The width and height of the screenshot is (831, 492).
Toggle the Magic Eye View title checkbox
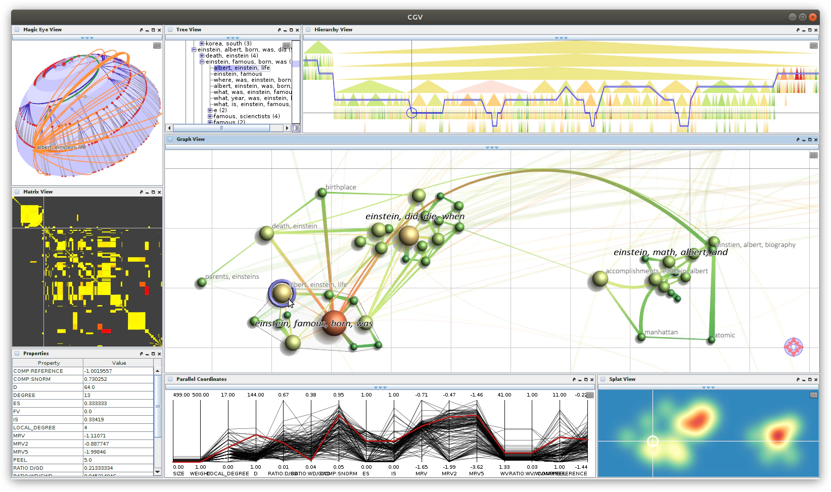[x=17, y=30]
